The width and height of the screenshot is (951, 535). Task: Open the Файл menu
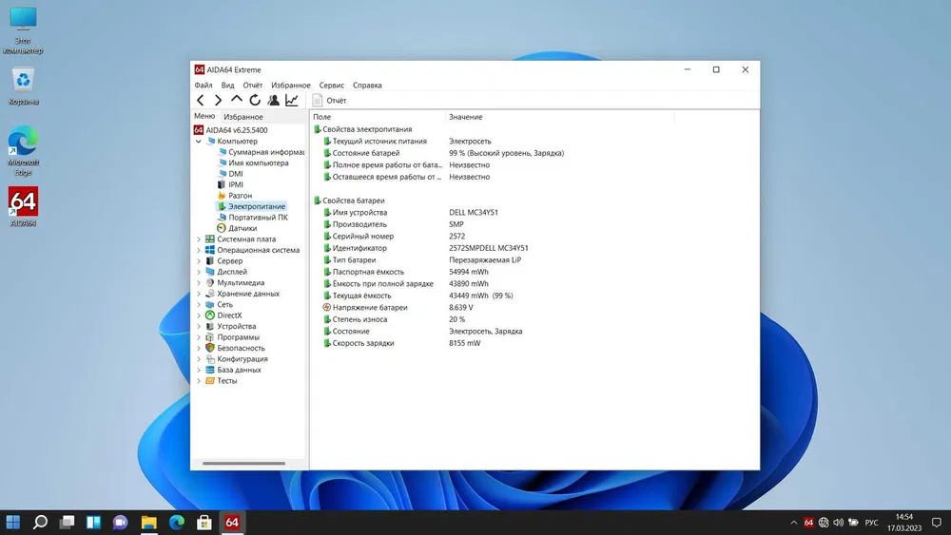point(204,86)
